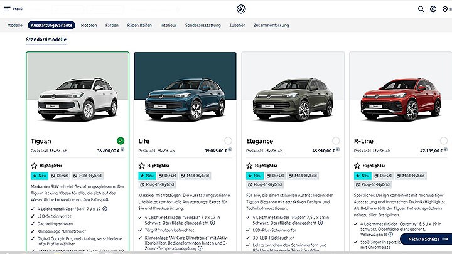
Task: Click the Mild-Hybrid tag in R-Line card
Action: tap(411, 176)
